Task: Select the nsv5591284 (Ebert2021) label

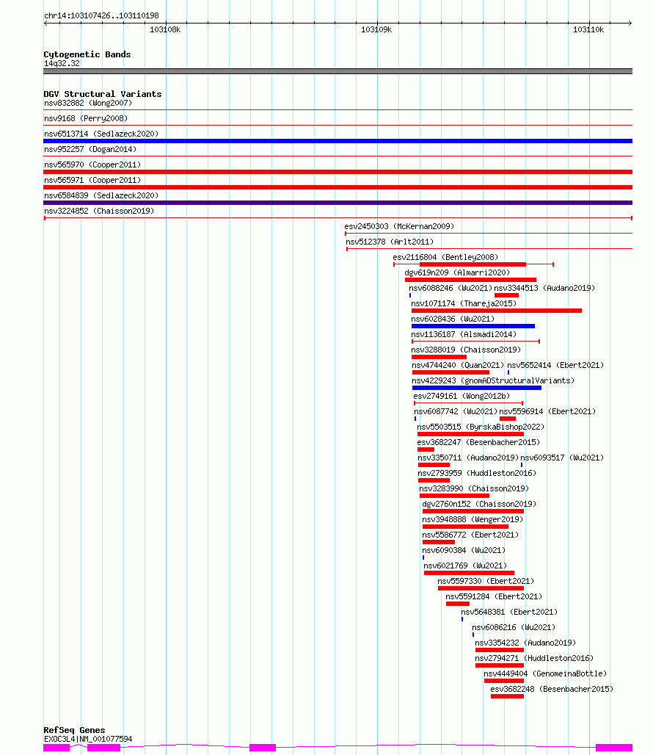Action: coord(494,596)
